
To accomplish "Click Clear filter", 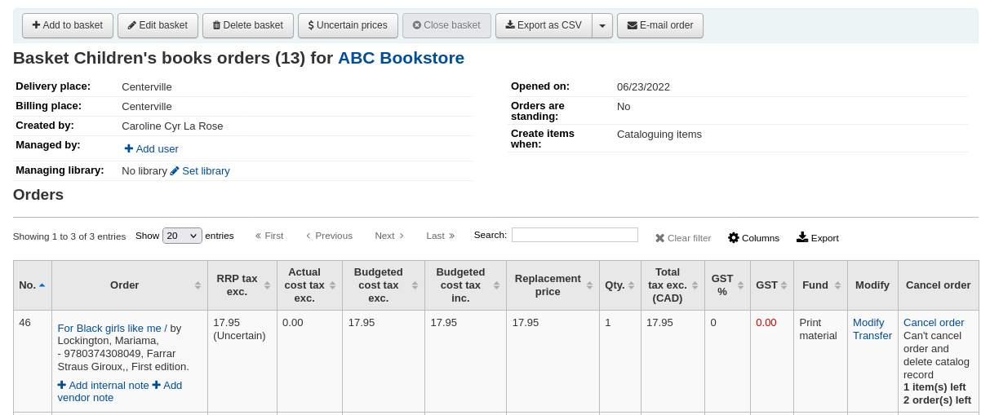I will click(683, 238).
